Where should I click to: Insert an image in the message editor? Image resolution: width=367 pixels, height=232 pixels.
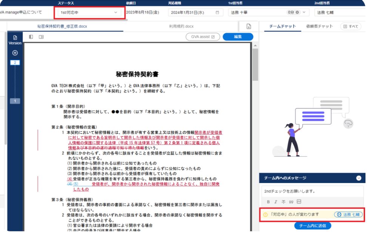click(x=299, y=201)
